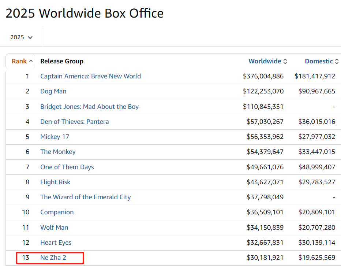The width and height of the screenshot is (341, 266).
Task: Click the chevron next to 2025
Action: pos(30,37)
